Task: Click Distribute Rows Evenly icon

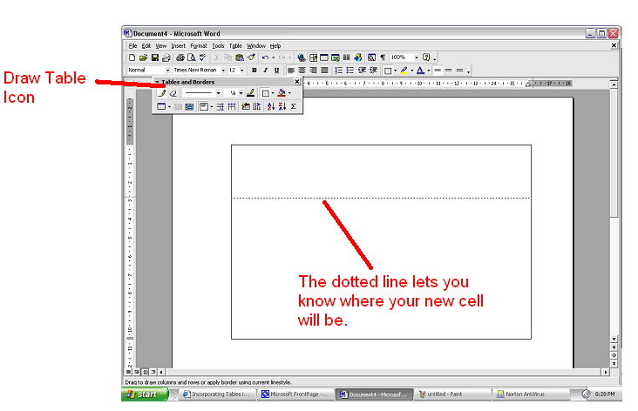Action: coord(221,106)
